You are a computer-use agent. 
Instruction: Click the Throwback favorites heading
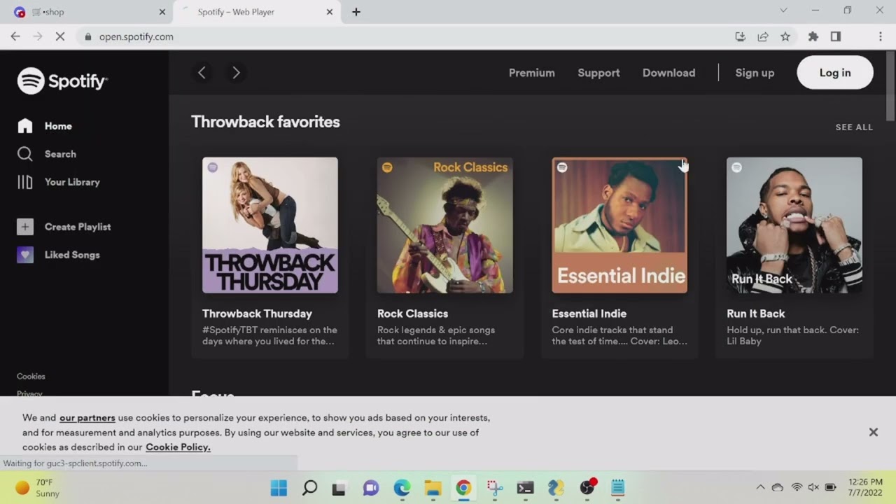click(x=265, y=122)
